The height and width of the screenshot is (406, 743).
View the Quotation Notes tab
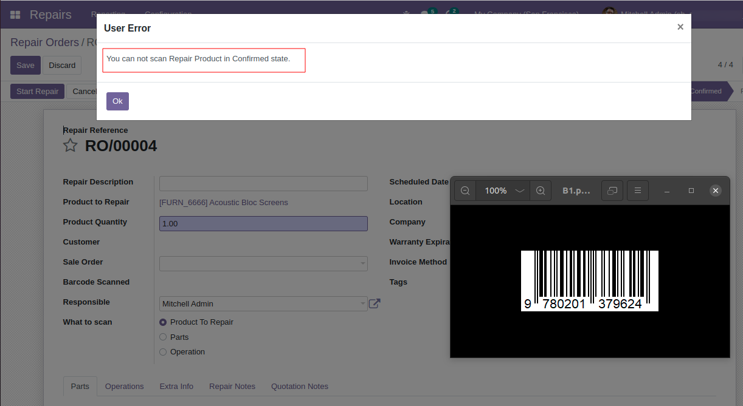click(300, 387)
